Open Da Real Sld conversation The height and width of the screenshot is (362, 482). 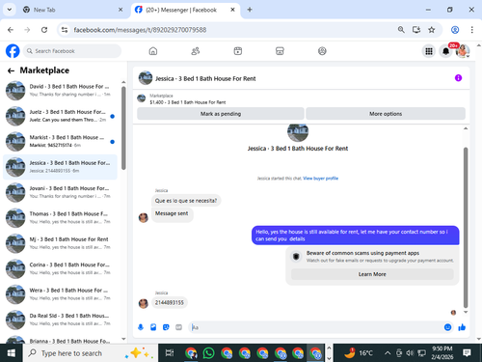[x=60, y=320]
